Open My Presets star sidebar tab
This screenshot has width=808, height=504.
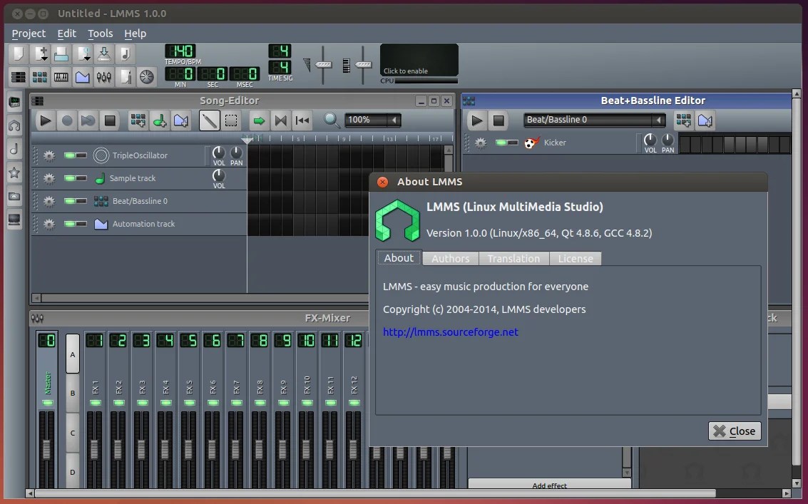pos(14,173)
